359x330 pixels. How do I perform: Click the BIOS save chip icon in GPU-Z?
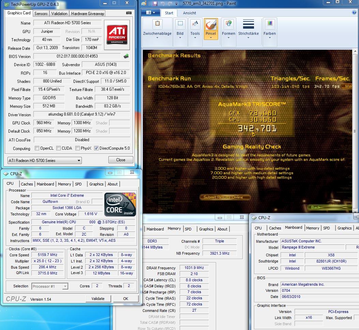(126, 56)
